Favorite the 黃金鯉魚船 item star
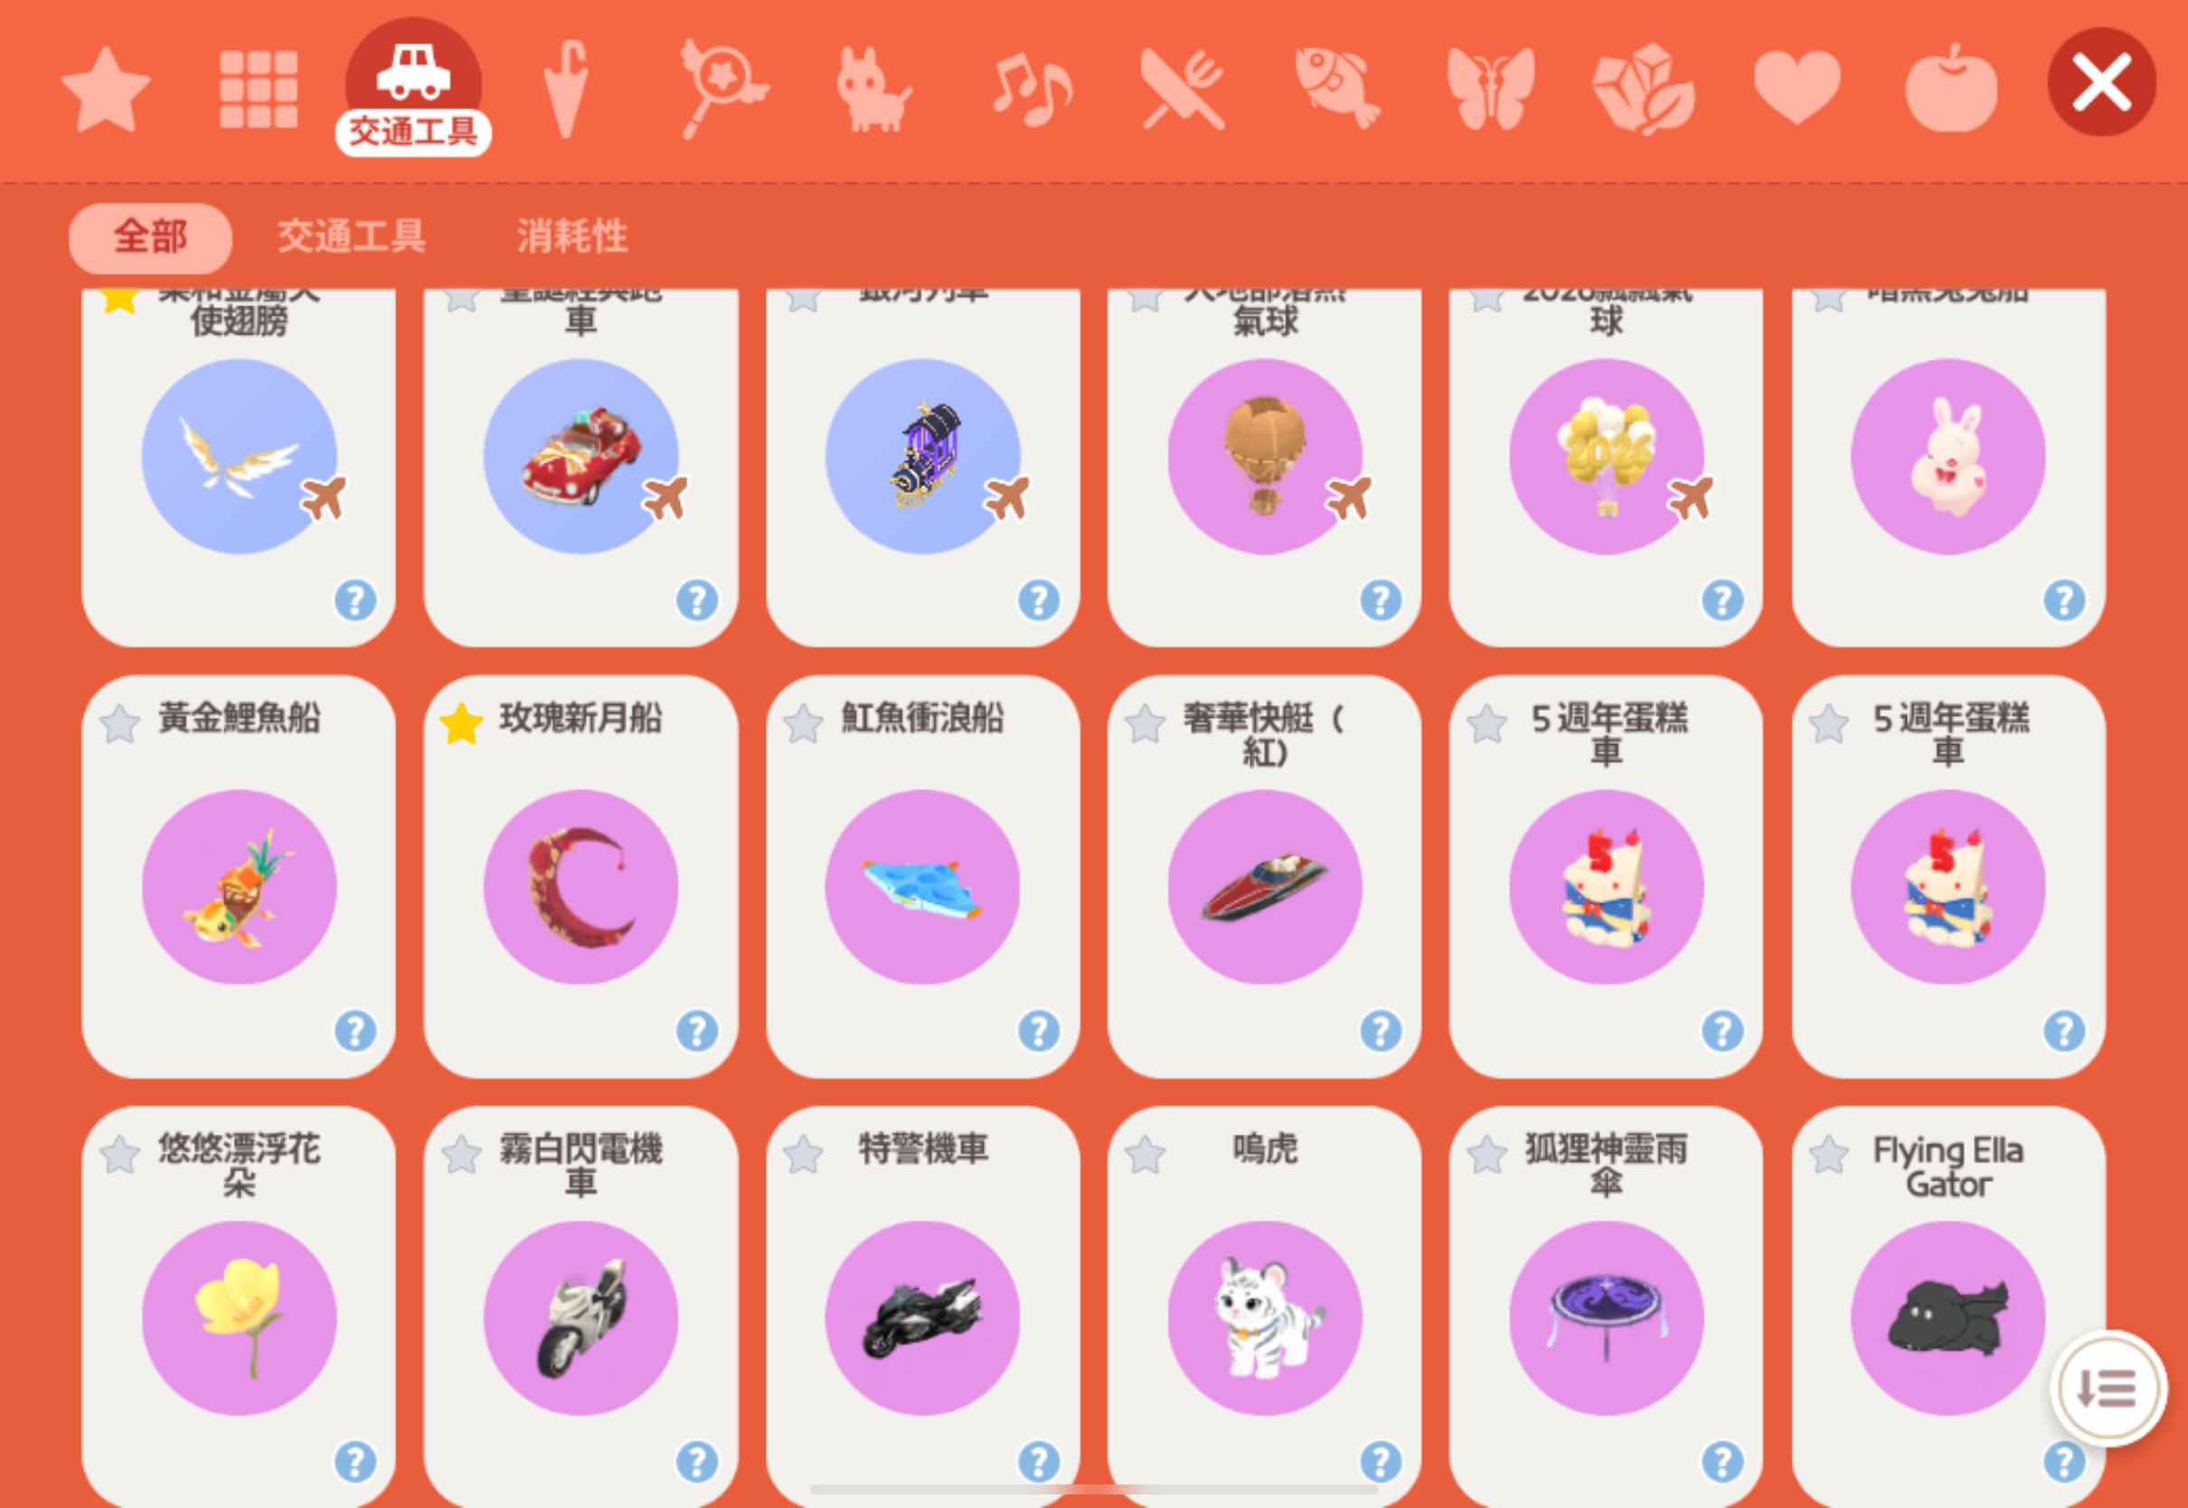This screenshot has width=2188, height=1508. tap(120, 724)
